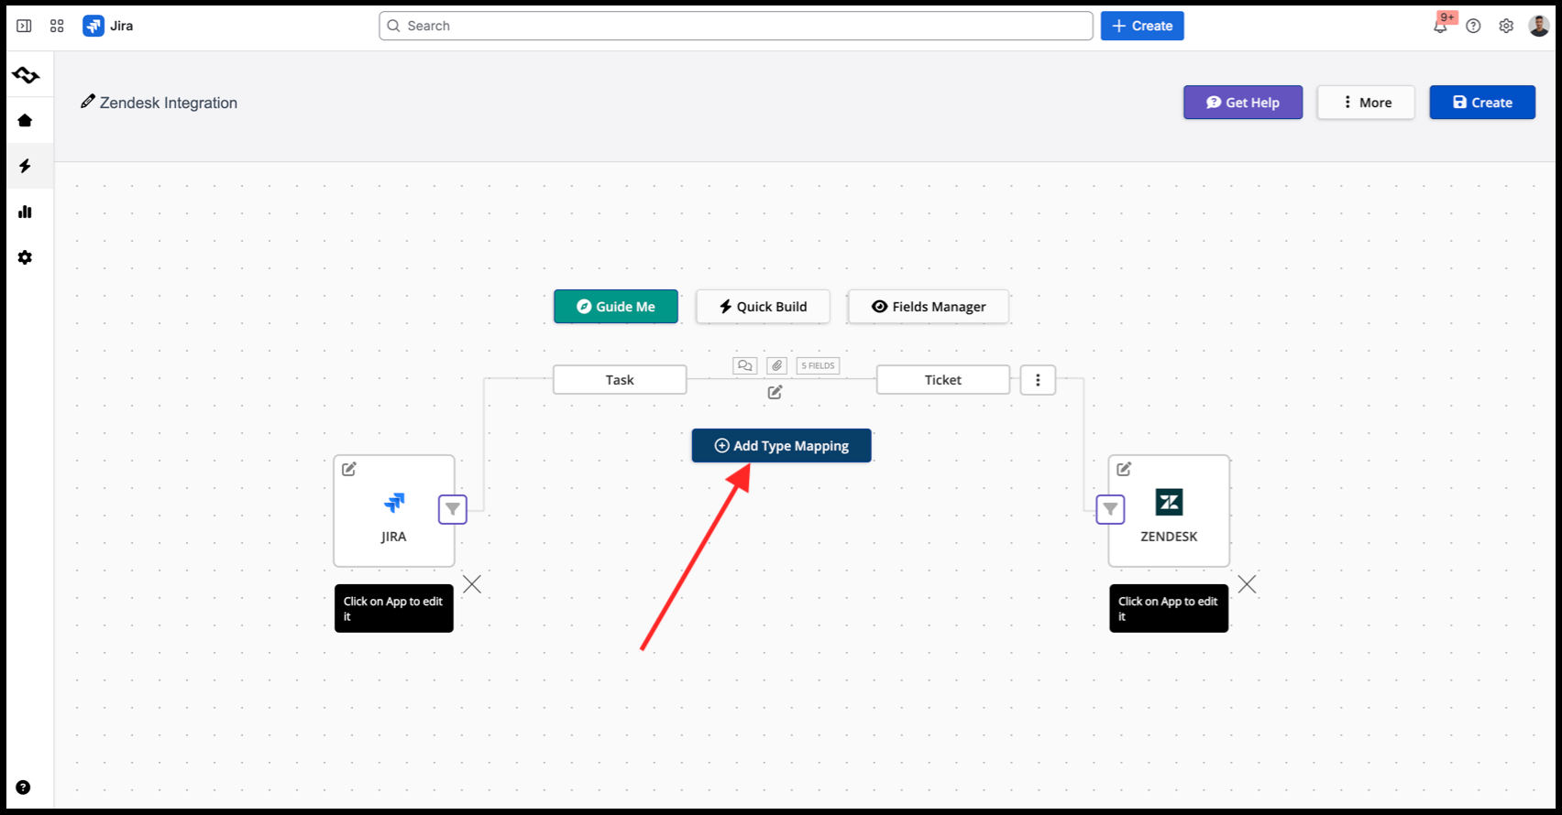
Task: Open notifications bell with 9+ badge
Action: (1441, 26)
